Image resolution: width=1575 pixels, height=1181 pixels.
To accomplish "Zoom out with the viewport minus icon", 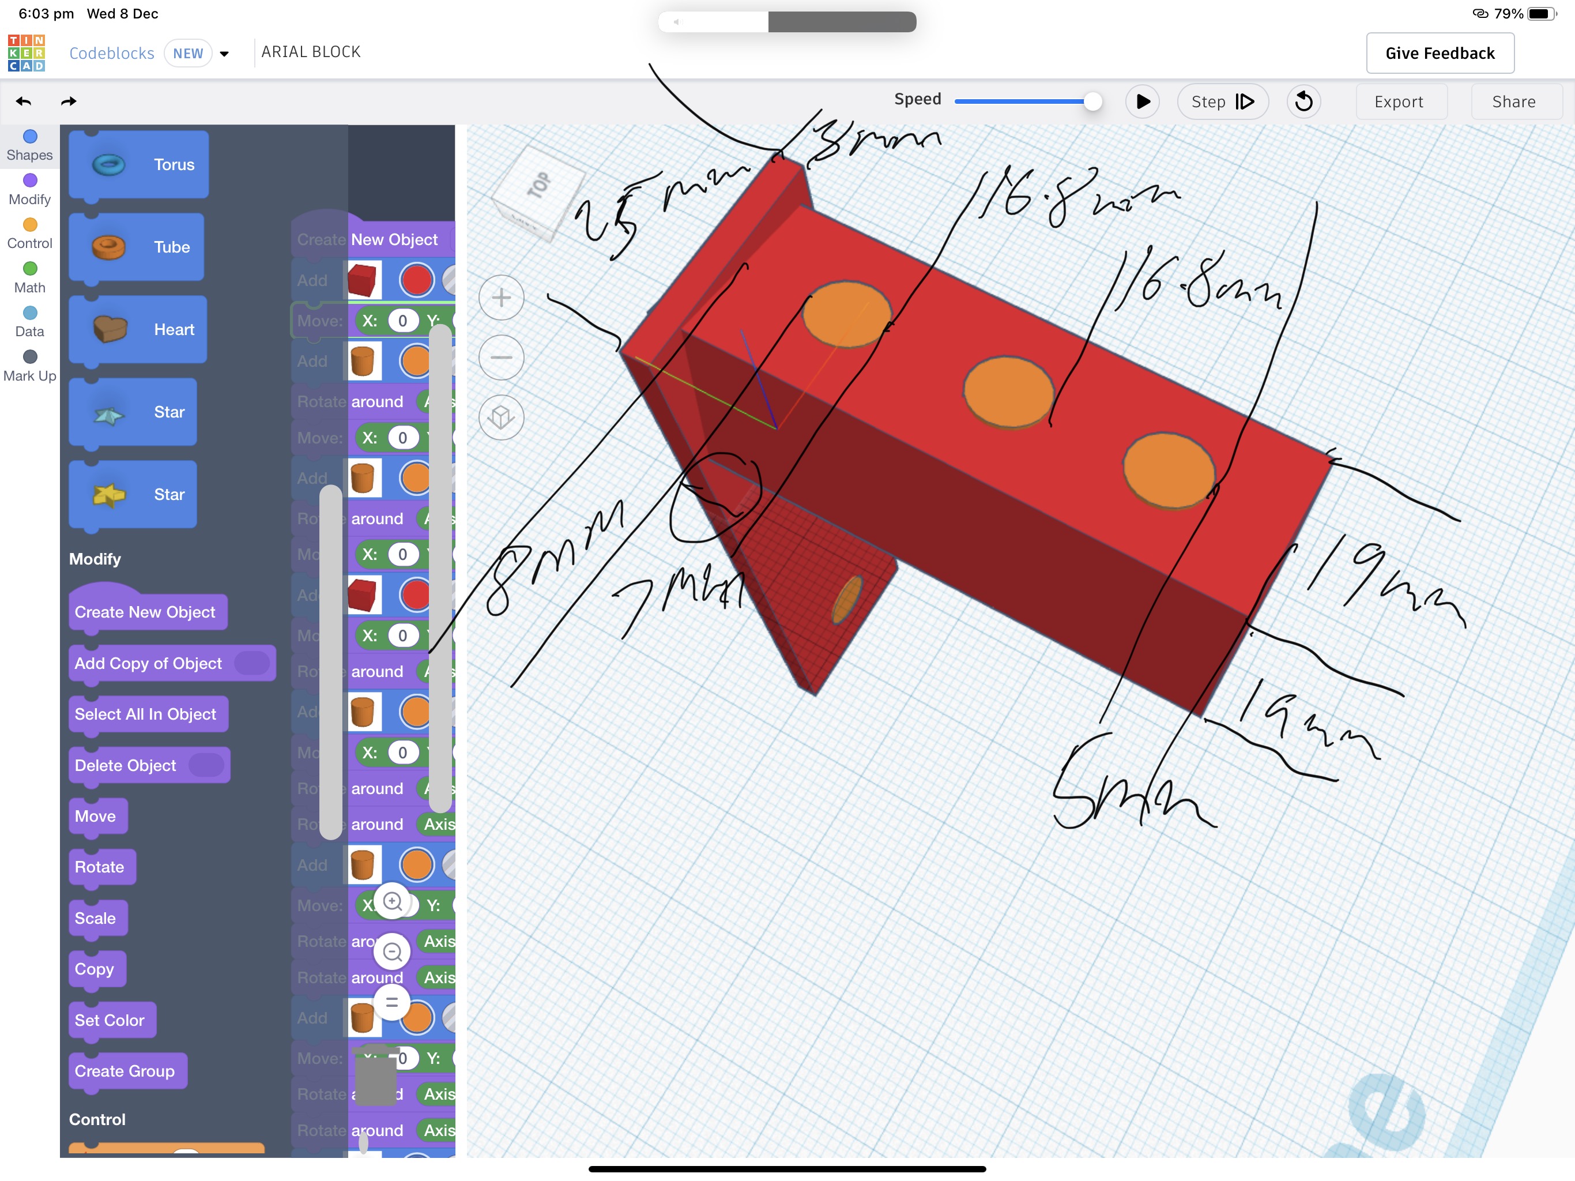I will [501, 358].
